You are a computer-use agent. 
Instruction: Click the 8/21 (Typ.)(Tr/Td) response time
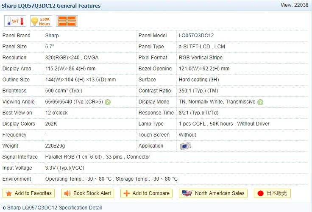tap(198, 113)
